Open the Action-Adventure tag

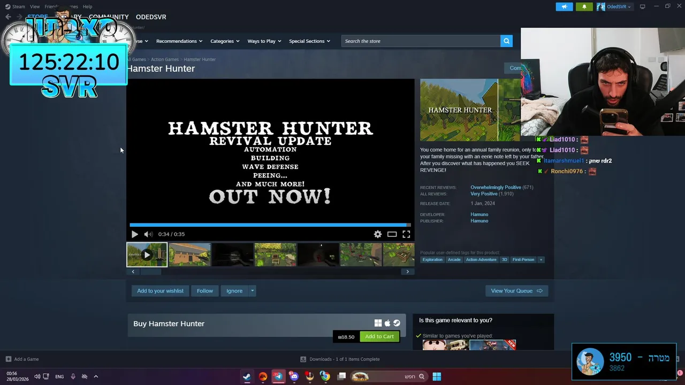click(481, 260)
